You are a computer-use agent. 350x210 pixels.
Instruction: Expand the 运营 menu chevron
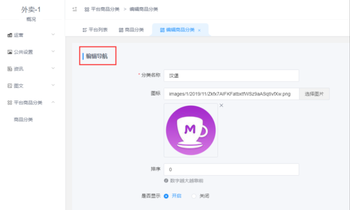[x=53, y=35]
